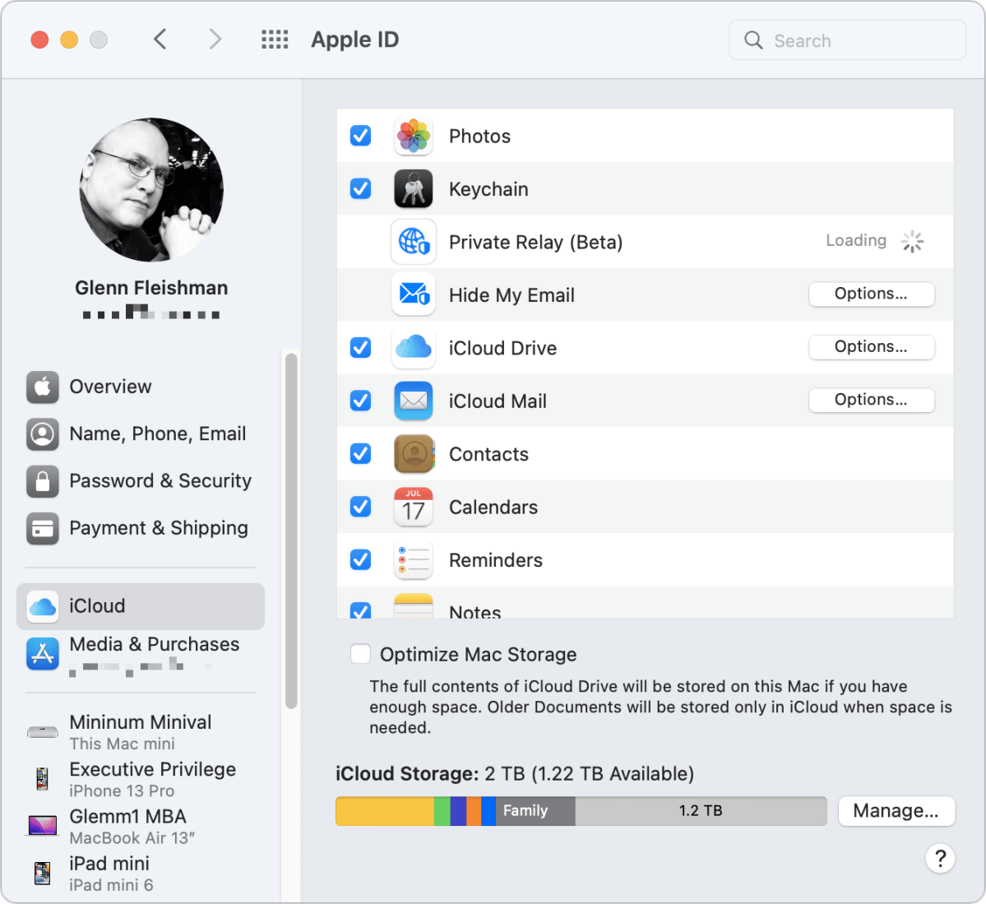Click the Reminders list icon
986x904 pixels.
[413, 560]
